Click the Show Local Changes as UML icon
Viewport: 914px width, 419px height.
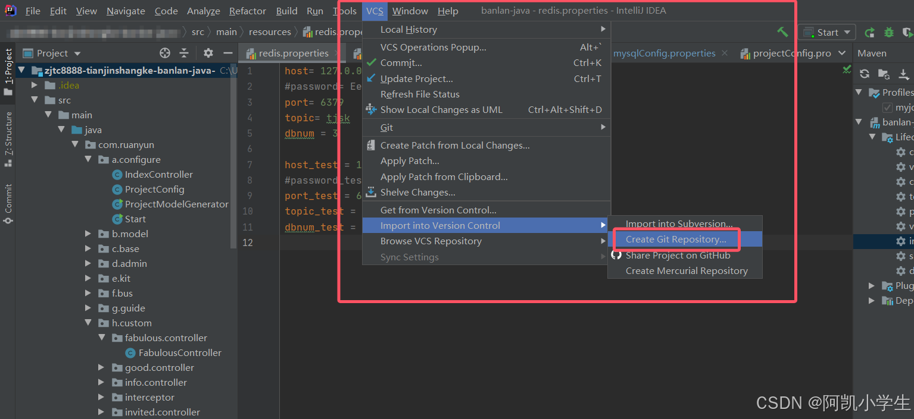[371, 109]
